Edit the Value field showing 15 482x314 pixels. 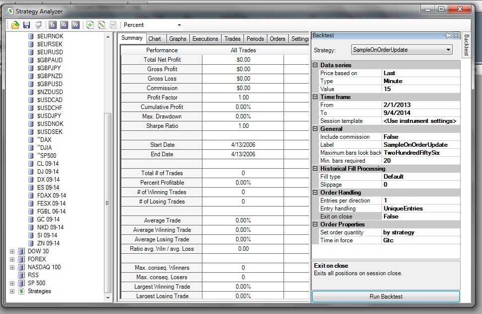[x=421, y=89]
